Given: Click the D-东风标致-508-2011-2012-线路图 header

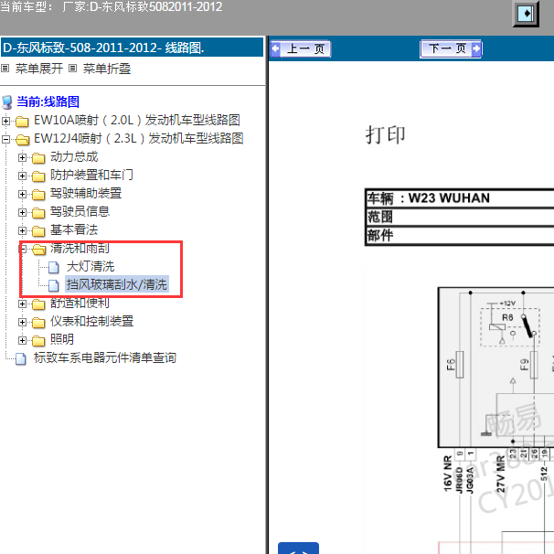Looking at the screenshot, I should (133, 48).
